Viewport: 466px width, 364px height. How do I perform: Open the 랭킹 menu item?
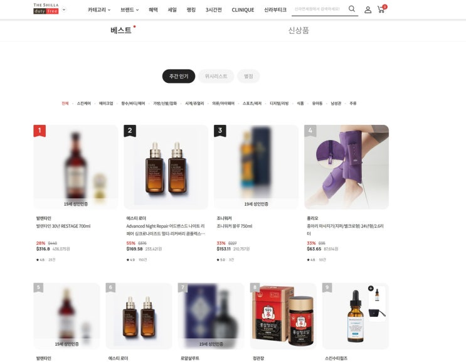[191, 10]
